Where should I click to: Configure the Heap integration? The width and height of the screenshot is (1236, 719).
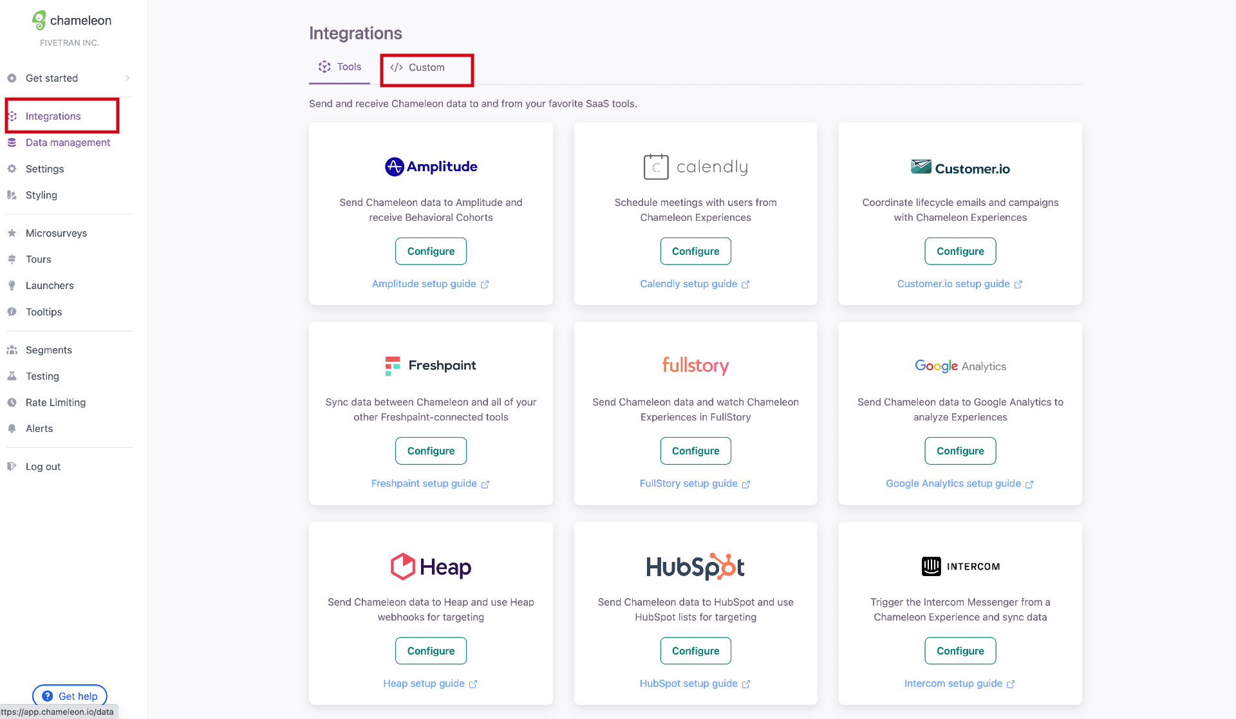431,651
